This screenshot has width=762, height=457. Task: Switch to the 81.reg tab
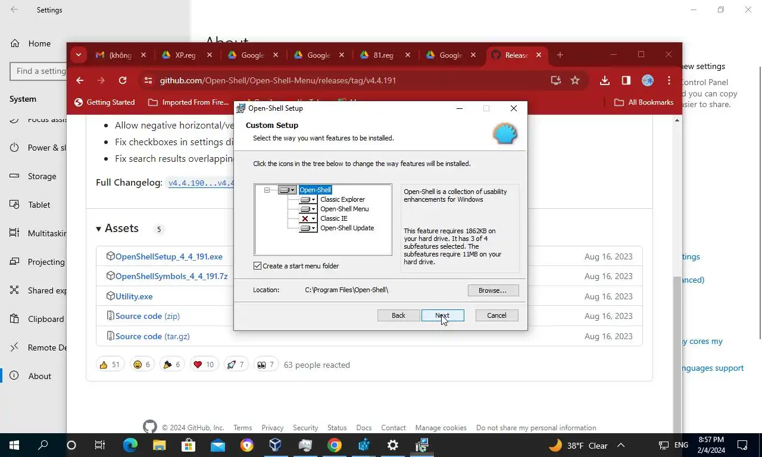385,55
